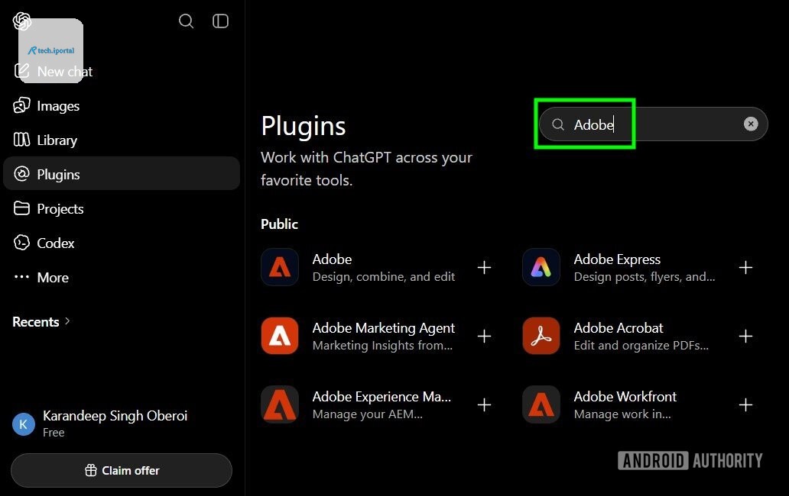Add the Adobe Marketing Agent plugin
789x496 pixels.
484,336
